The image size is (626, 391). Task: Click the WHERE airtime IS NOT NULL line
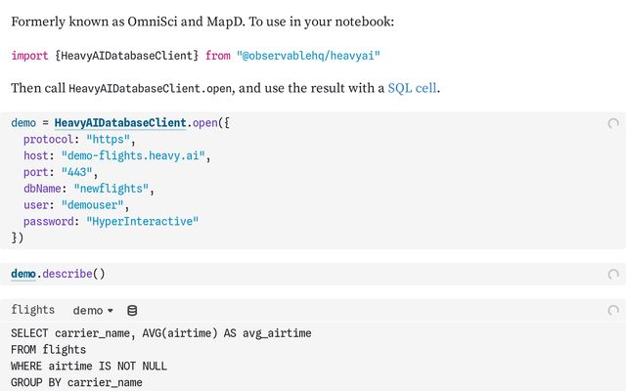pos(89,366)
